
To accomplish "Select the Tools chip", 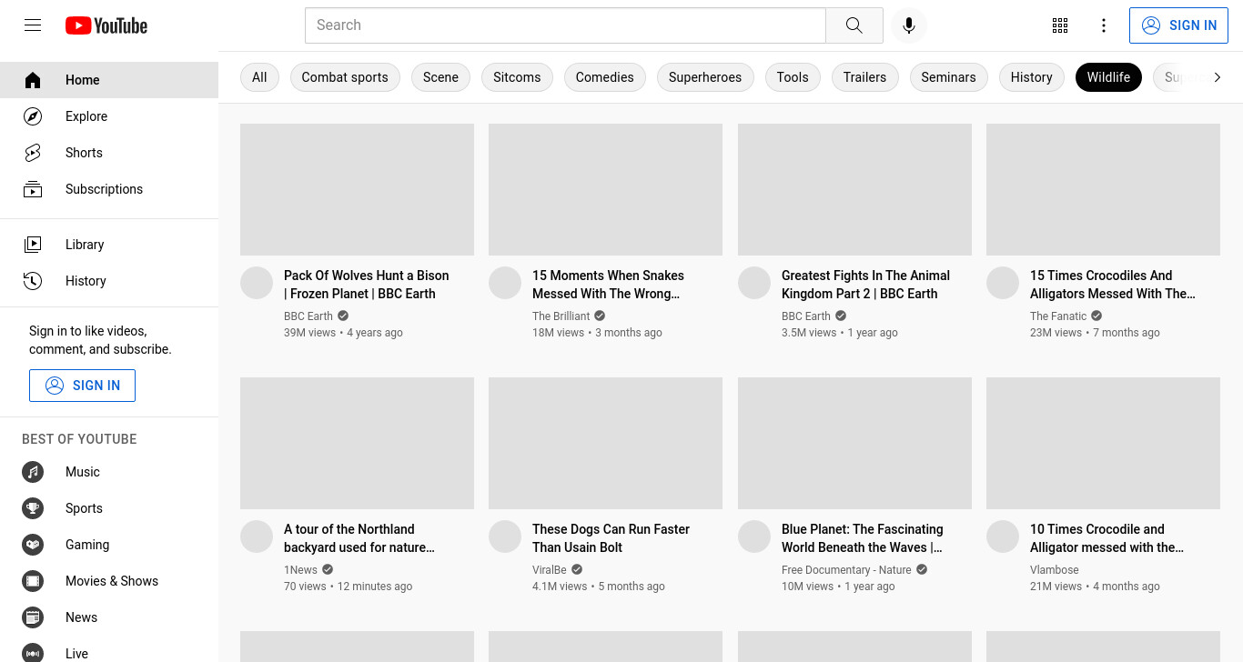I will click(793, 77).
